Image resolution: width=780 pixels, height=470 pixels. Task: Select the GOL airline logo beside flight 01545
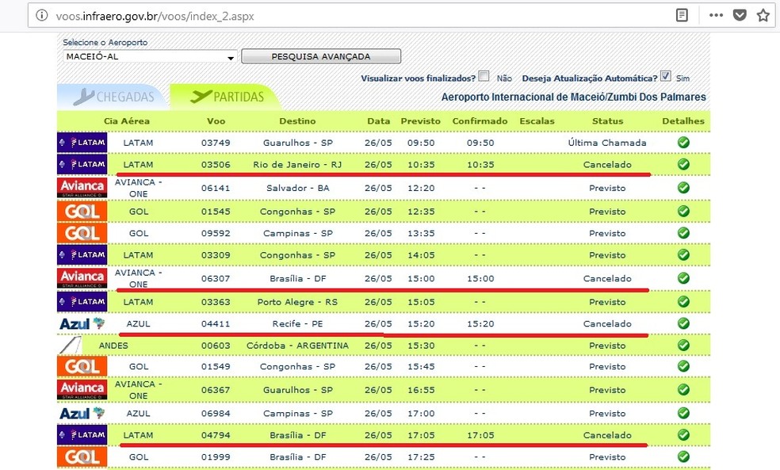(81, 211)
